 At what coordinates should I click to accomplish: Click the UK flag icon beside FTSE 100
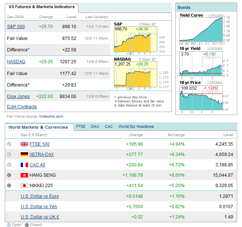click(24, 144)
